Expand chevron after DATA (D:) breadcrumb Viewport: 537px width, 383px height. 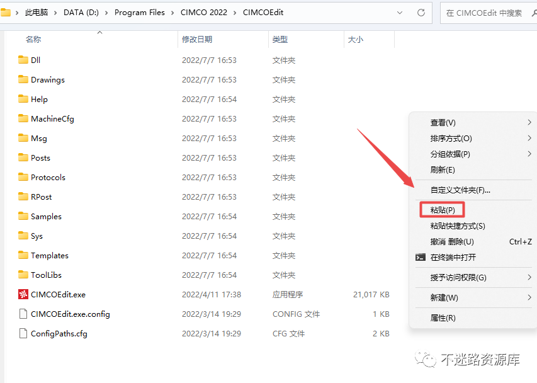[x=106, y=13]
